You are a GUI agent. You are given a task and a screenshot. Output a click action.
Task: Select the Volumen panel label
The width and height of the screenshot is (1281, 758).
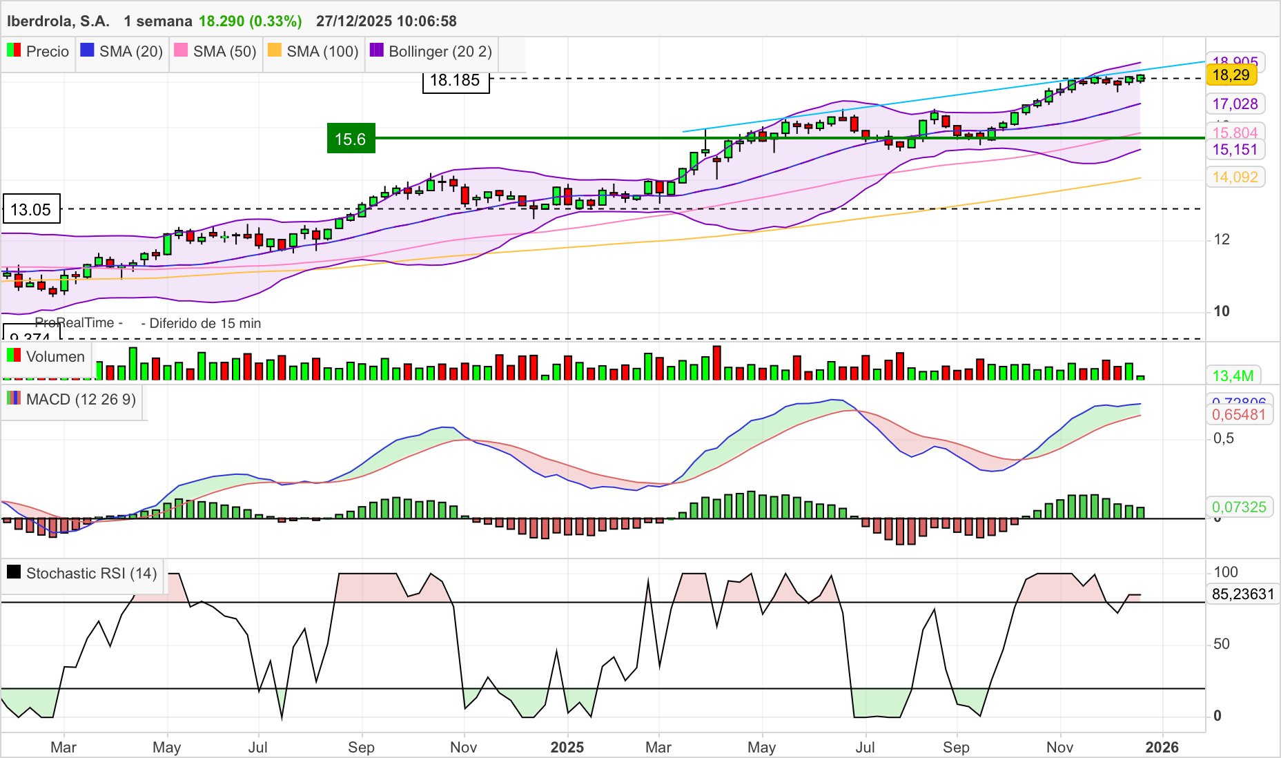(55, 357)
